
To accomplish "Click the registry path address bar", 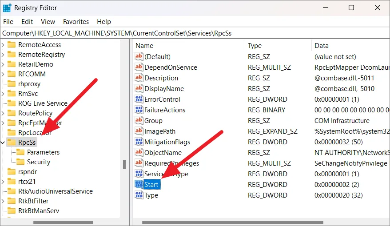I will [x=195, y=33].
